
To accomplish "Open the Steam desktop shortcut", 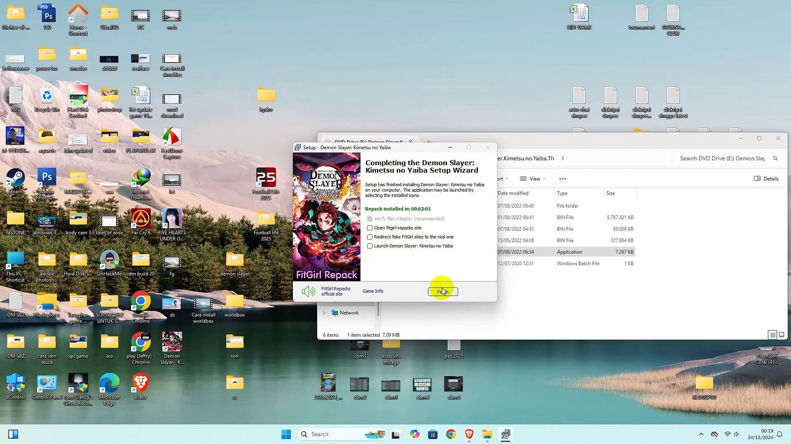I will point(15,181).
